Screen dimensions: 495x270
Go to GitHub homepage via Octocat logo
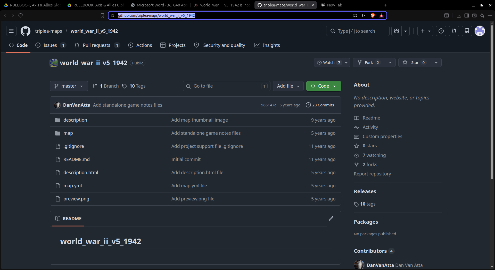click(x=25, y=31)
